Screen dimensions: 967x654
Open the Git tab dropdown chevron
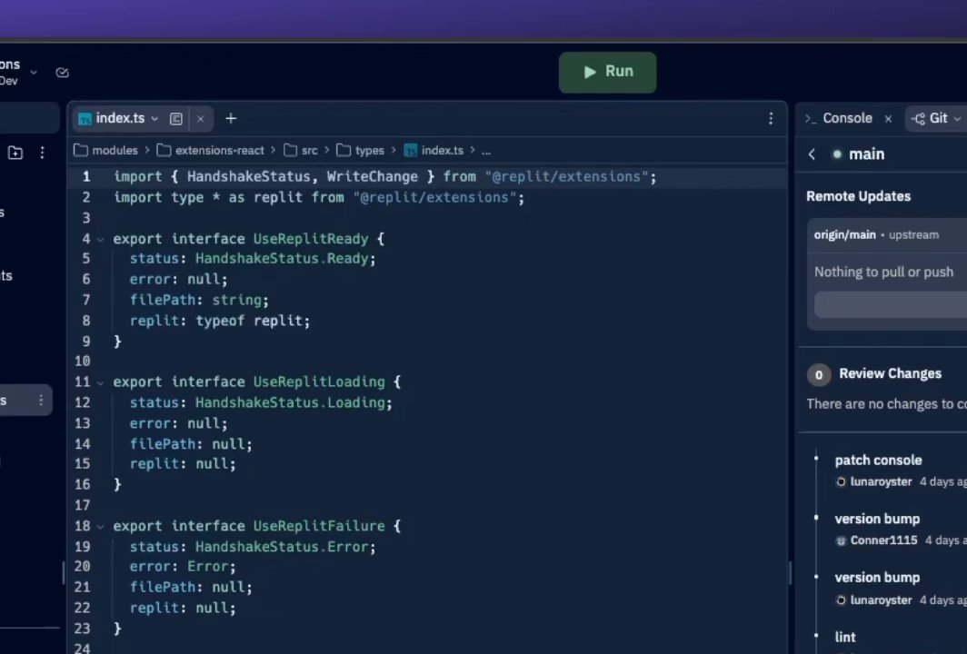click(x=957, y=119)
